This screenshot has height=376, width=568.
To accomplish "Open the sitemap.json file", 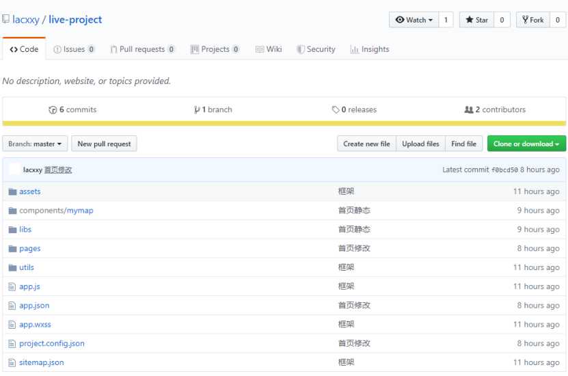I will click(x=42, y=362).
